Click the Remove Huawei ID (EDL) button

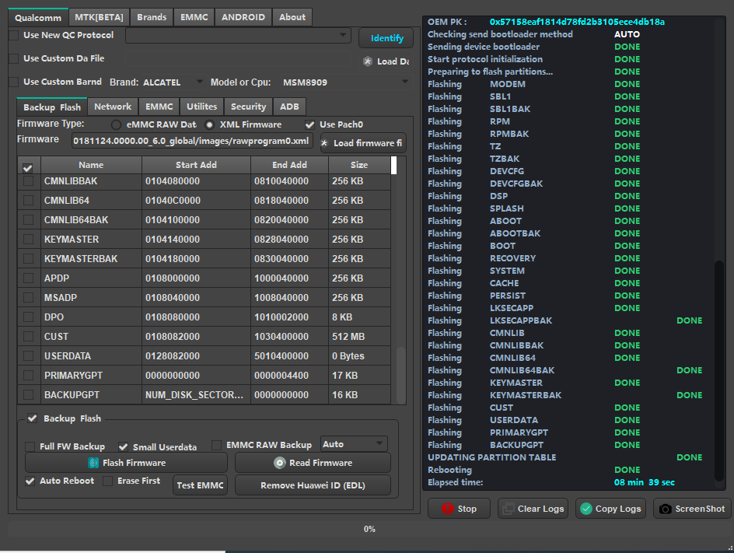[313, 485]
